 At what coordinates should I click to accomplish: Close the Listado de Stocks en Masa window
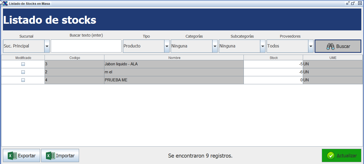tap(360, 3)
